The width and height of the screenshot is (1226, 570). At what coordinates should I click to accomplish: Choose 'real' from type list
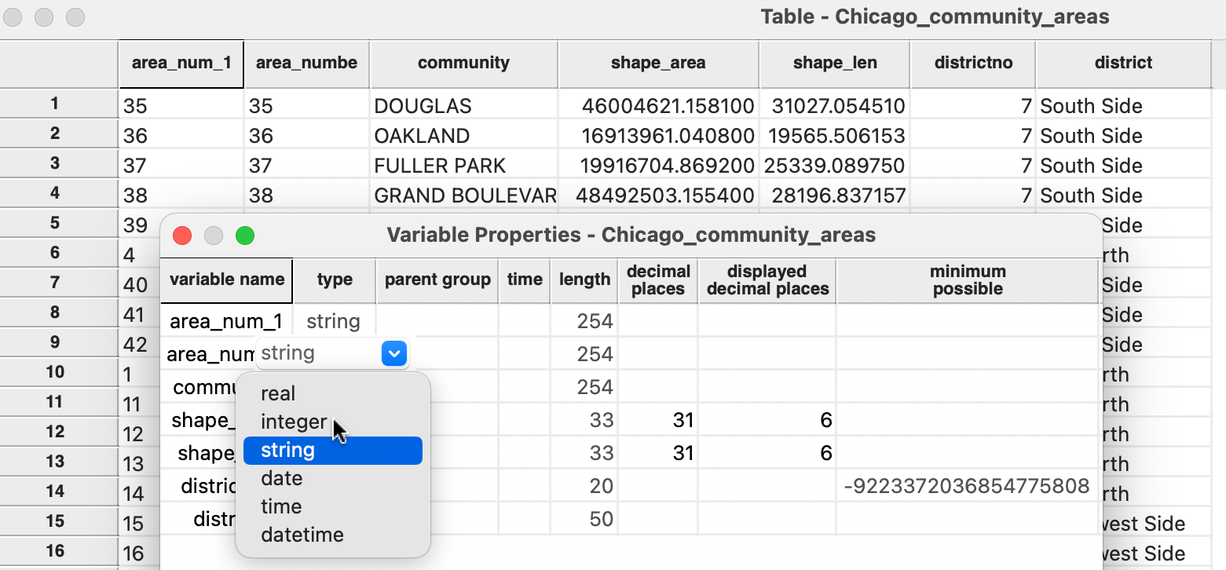tap(333, 393)
